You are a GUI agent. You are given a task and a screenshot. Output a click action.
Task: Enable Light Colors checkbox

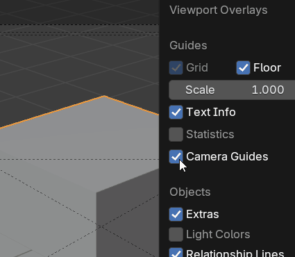[176, 234]
